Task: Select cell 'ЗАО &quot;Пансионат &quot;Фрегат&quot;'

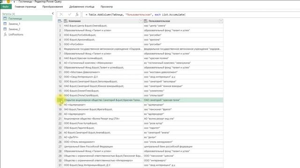Action: click(x=103, y=109)
